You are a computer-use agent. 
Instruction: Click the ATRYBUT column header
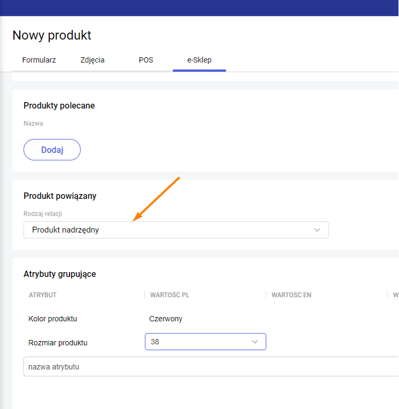coord(43,295)
